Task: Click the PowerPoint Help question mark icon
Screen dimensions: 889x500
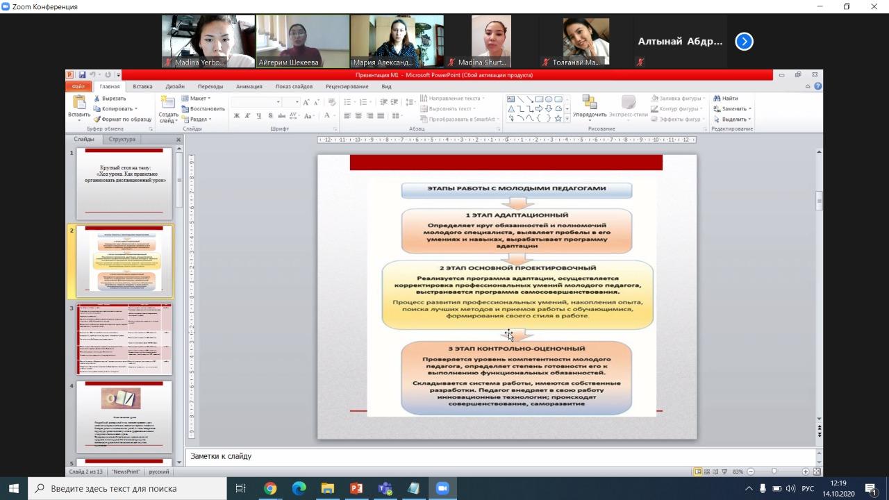Action: [x=817, y=87]
